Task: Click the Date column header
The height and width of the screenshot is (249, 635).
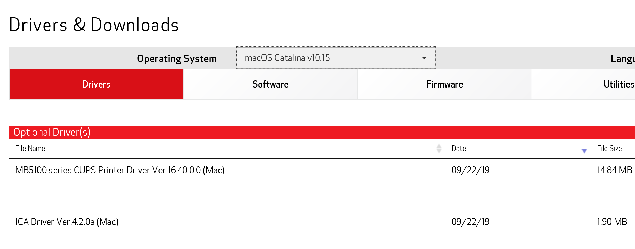Action: (458, 149)
